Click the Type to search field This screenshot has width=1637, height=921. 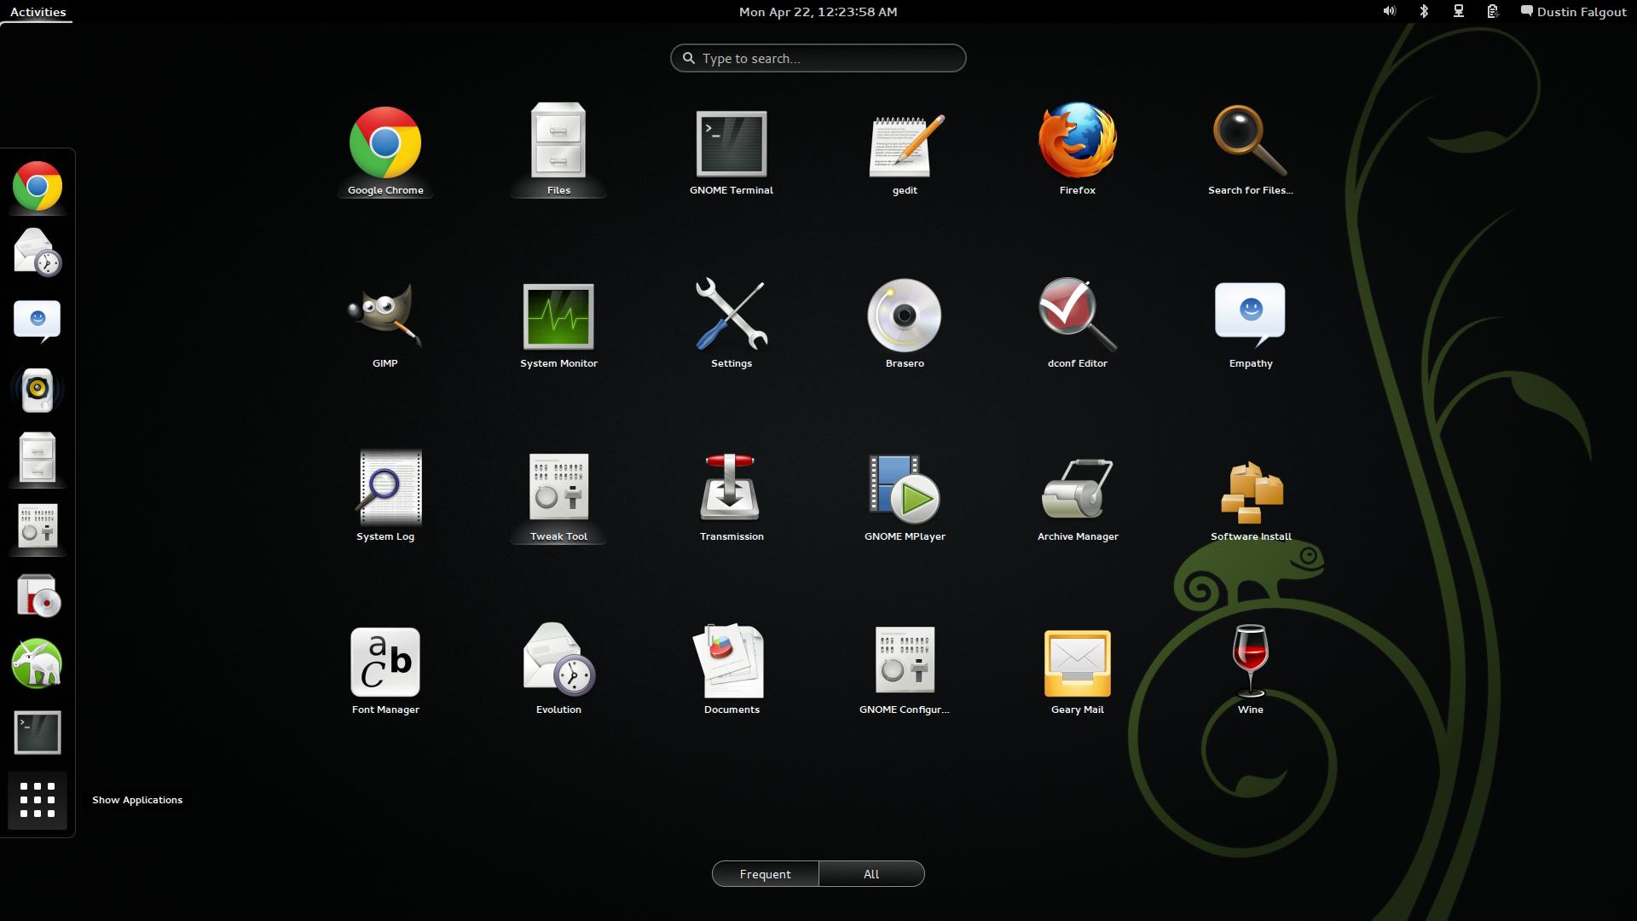click(818, 58)
